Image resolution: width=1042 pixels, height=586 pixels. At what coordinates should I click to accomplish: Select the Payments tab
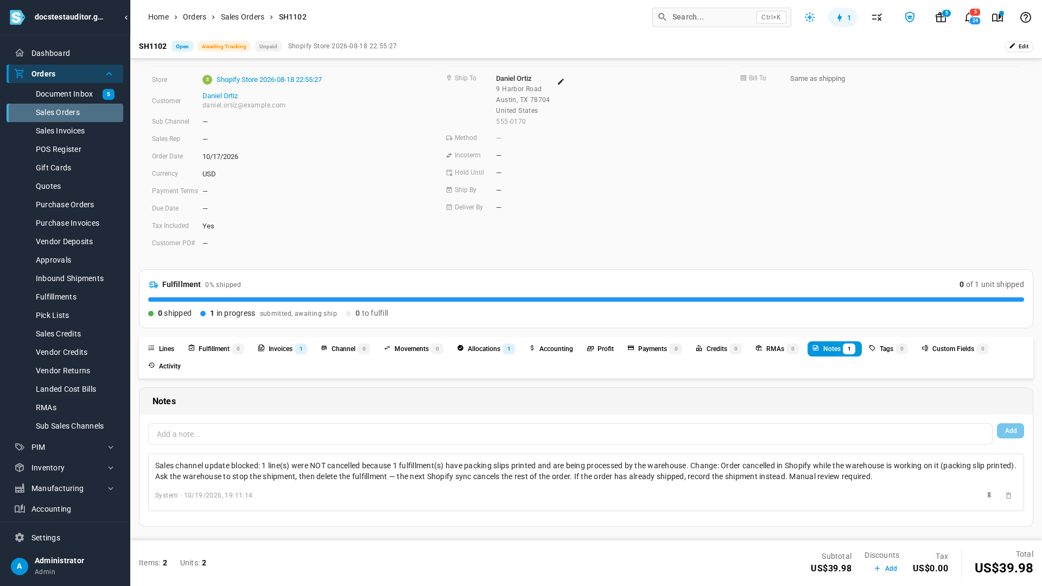pos(655,349)
